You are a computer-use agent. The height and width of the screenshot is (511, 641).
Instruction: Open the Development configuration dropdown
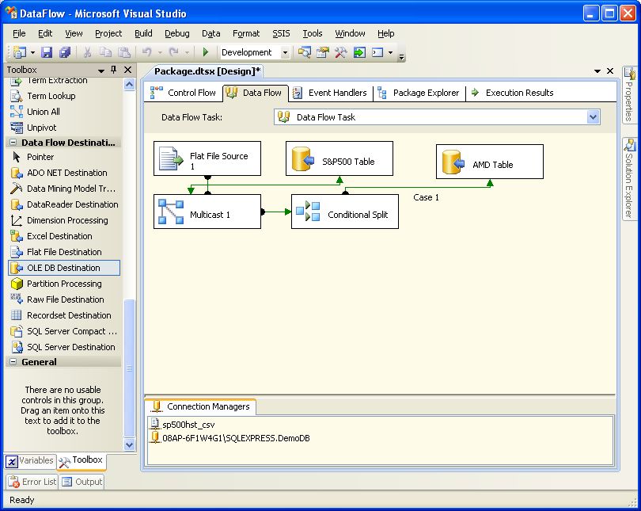pos(285,52)
